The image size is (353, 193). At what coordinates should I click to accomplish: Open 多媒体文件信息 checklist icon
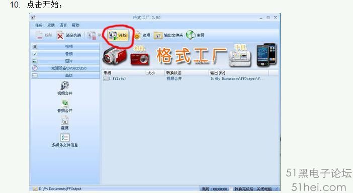click(65, 138)
